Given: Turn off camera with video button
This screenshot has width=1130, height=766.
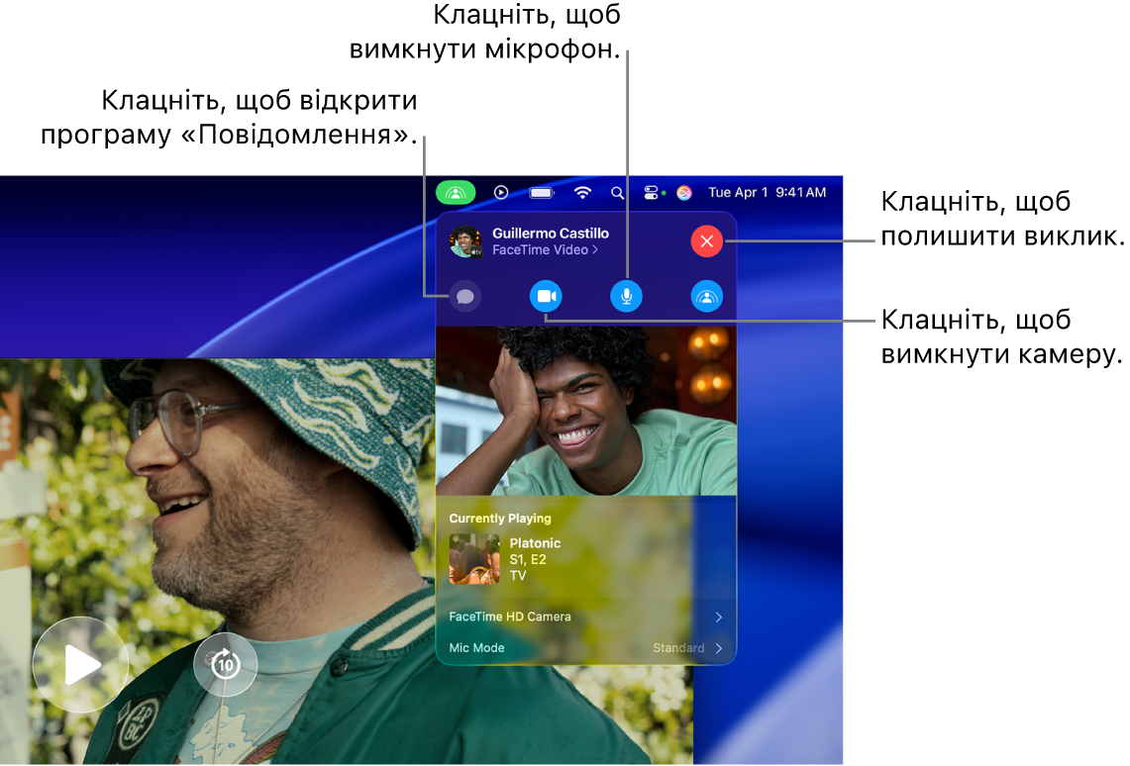Looking at the screenshot, I should point(547,296).
